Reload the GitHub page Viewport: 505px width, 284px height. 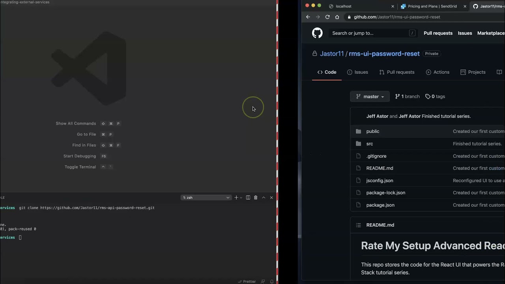(327, 17)
